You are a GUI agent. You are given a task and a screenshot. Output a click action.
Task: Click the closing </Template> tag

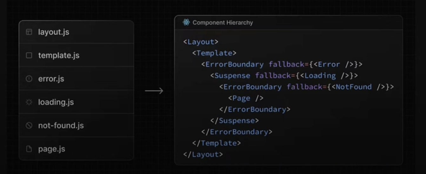[216, 143]
